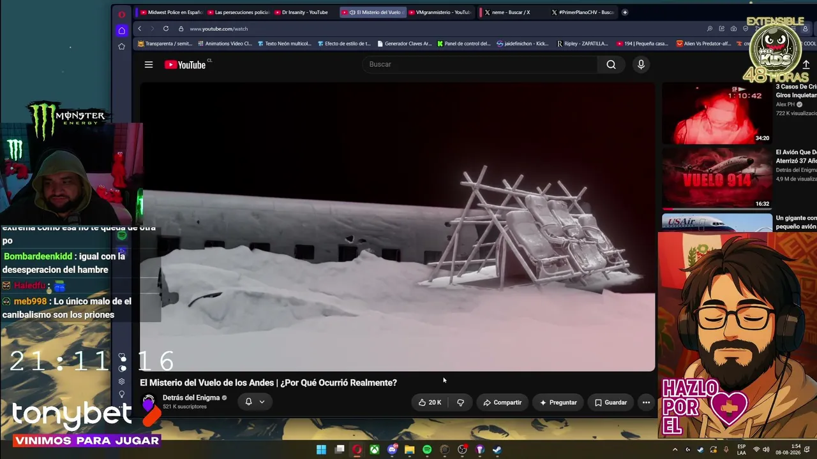This screenshot has width=817, height=459.
Task: Go back with the browser back arrow
Action: [x=140, y=29]
